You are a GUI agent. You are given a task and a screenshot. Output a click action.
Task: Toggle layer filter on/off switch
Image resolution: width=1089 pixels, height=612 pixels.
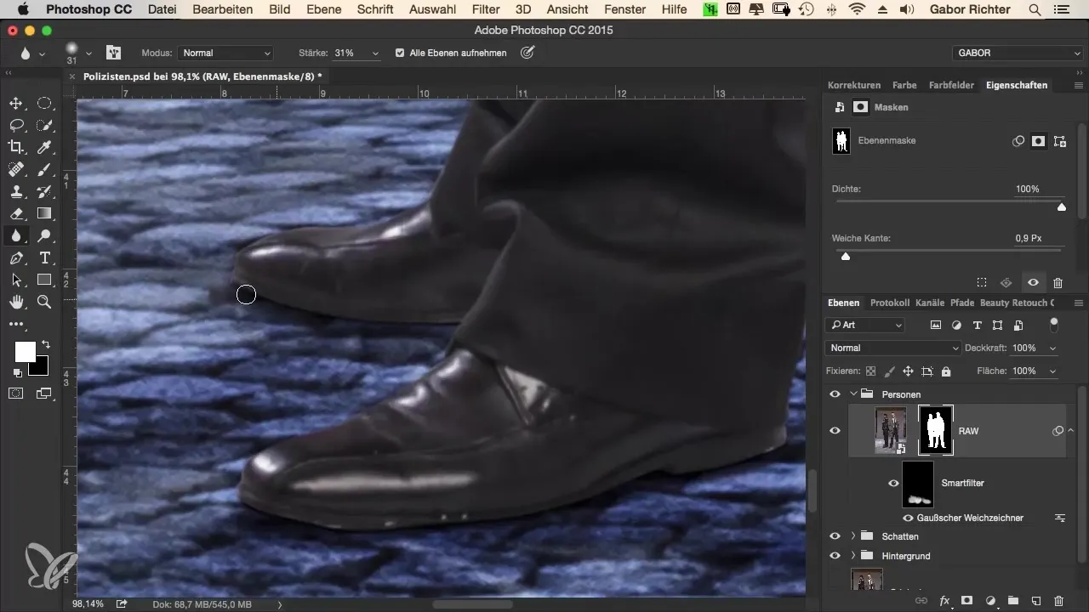tap(1054, 324)
